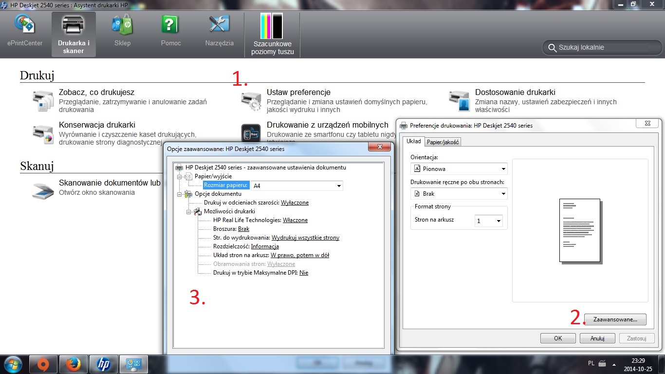Open Drukowanie z urządzeń mobilnych link
The height and width of the screenshot is (374, 665).
coord(328,125)
